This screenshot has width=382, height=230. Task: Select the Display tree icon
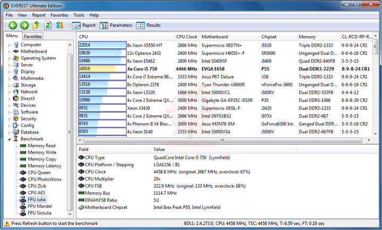click(x=16, y=72)
